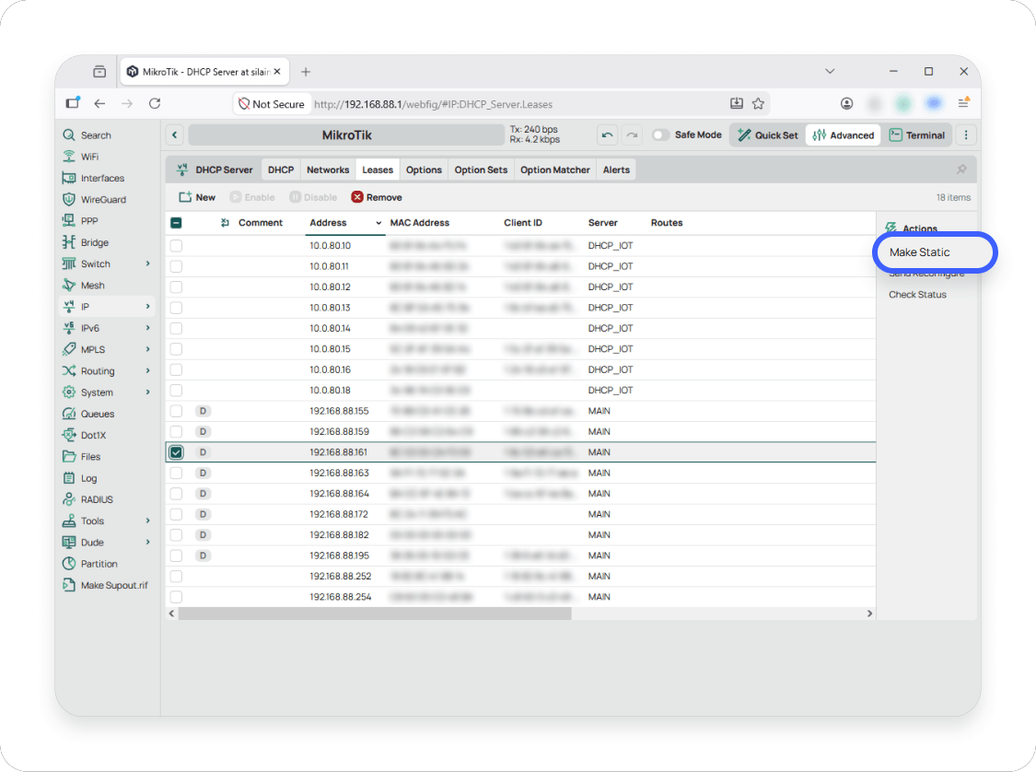Check the box for lease 192.168.88.172

click(176, 514)
